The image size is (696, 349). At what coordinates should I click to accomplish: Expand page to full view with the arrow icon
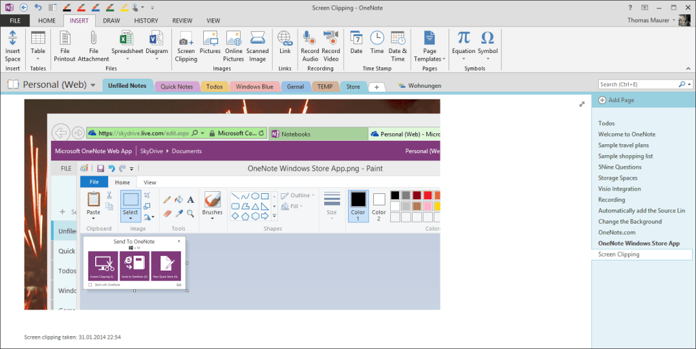point(582,104)
